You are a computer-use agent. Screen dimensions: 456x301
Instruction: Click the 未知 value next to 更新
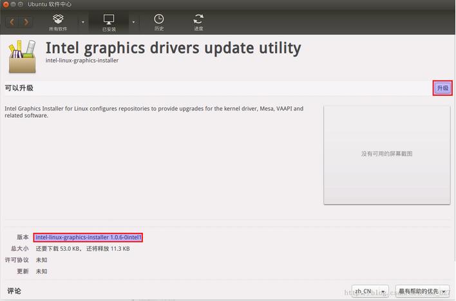41,271
